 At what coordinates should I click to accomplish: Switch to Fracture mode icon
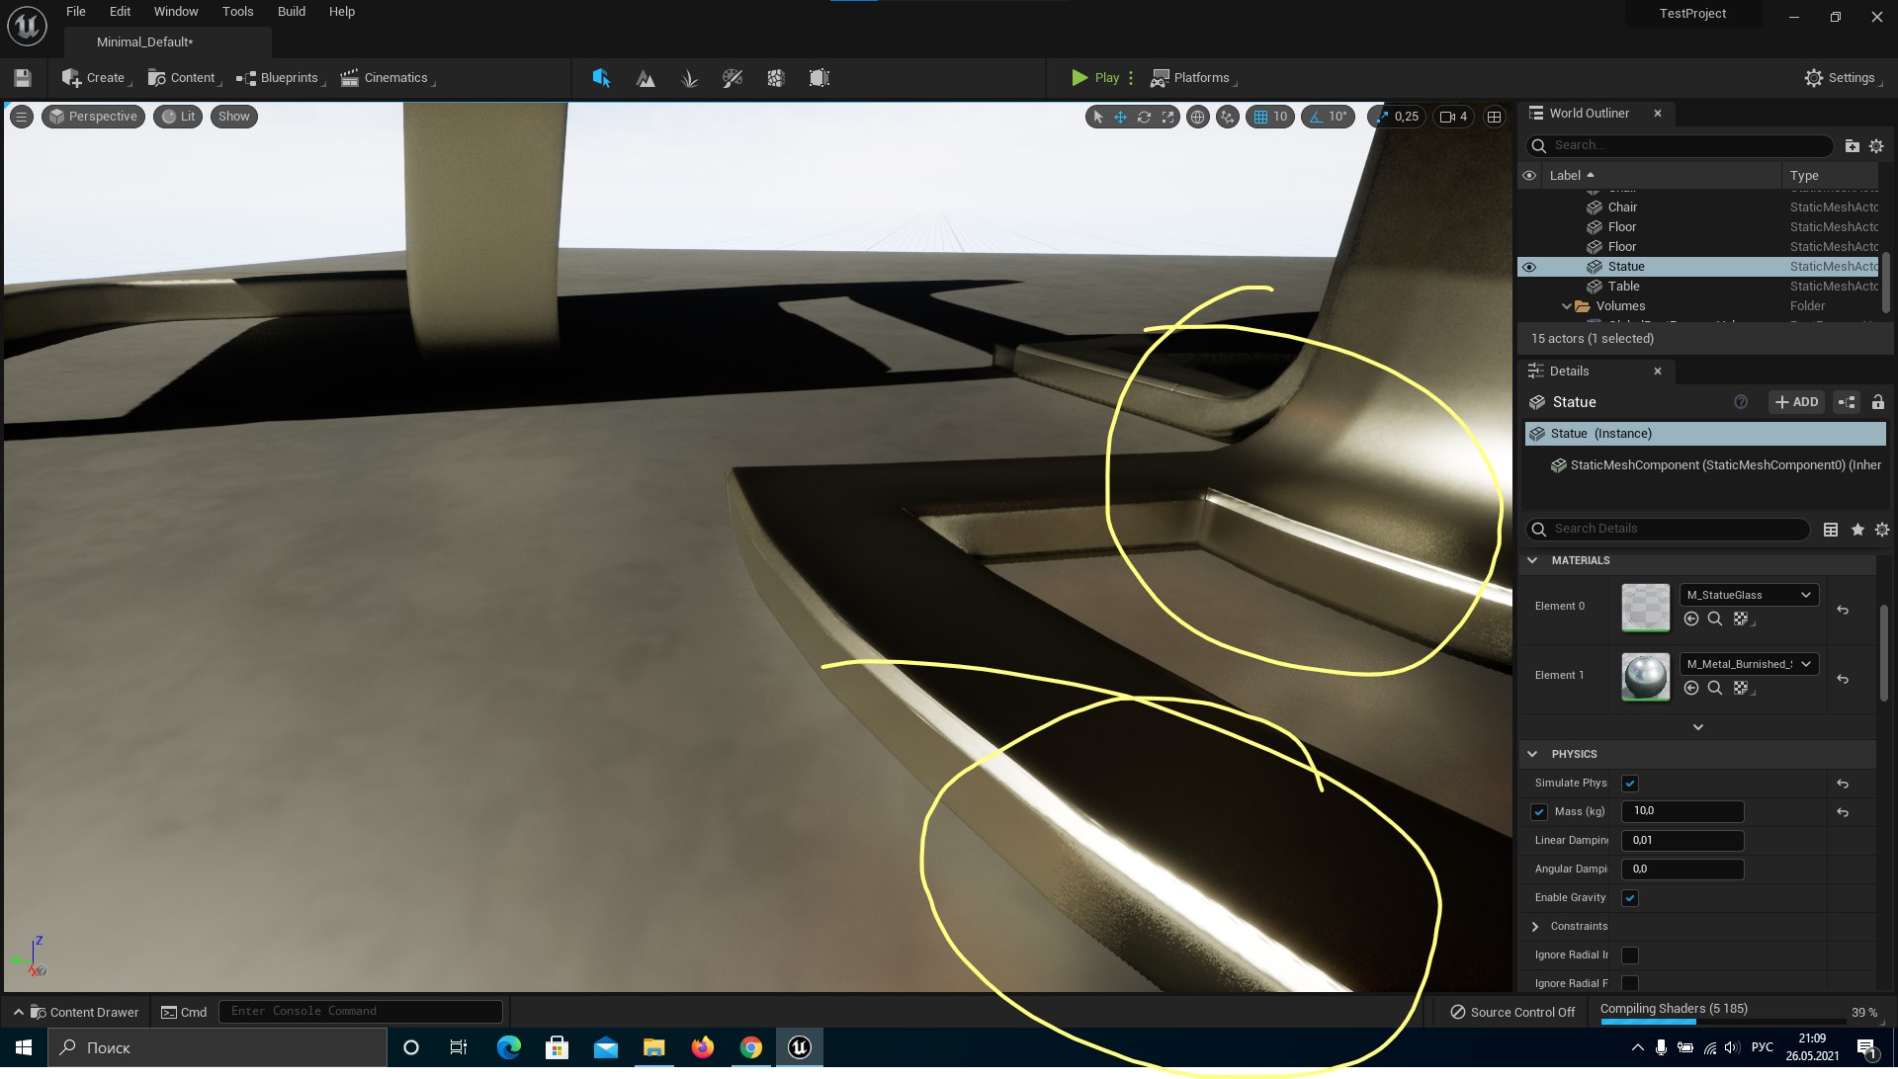click(x=776, y=78)
